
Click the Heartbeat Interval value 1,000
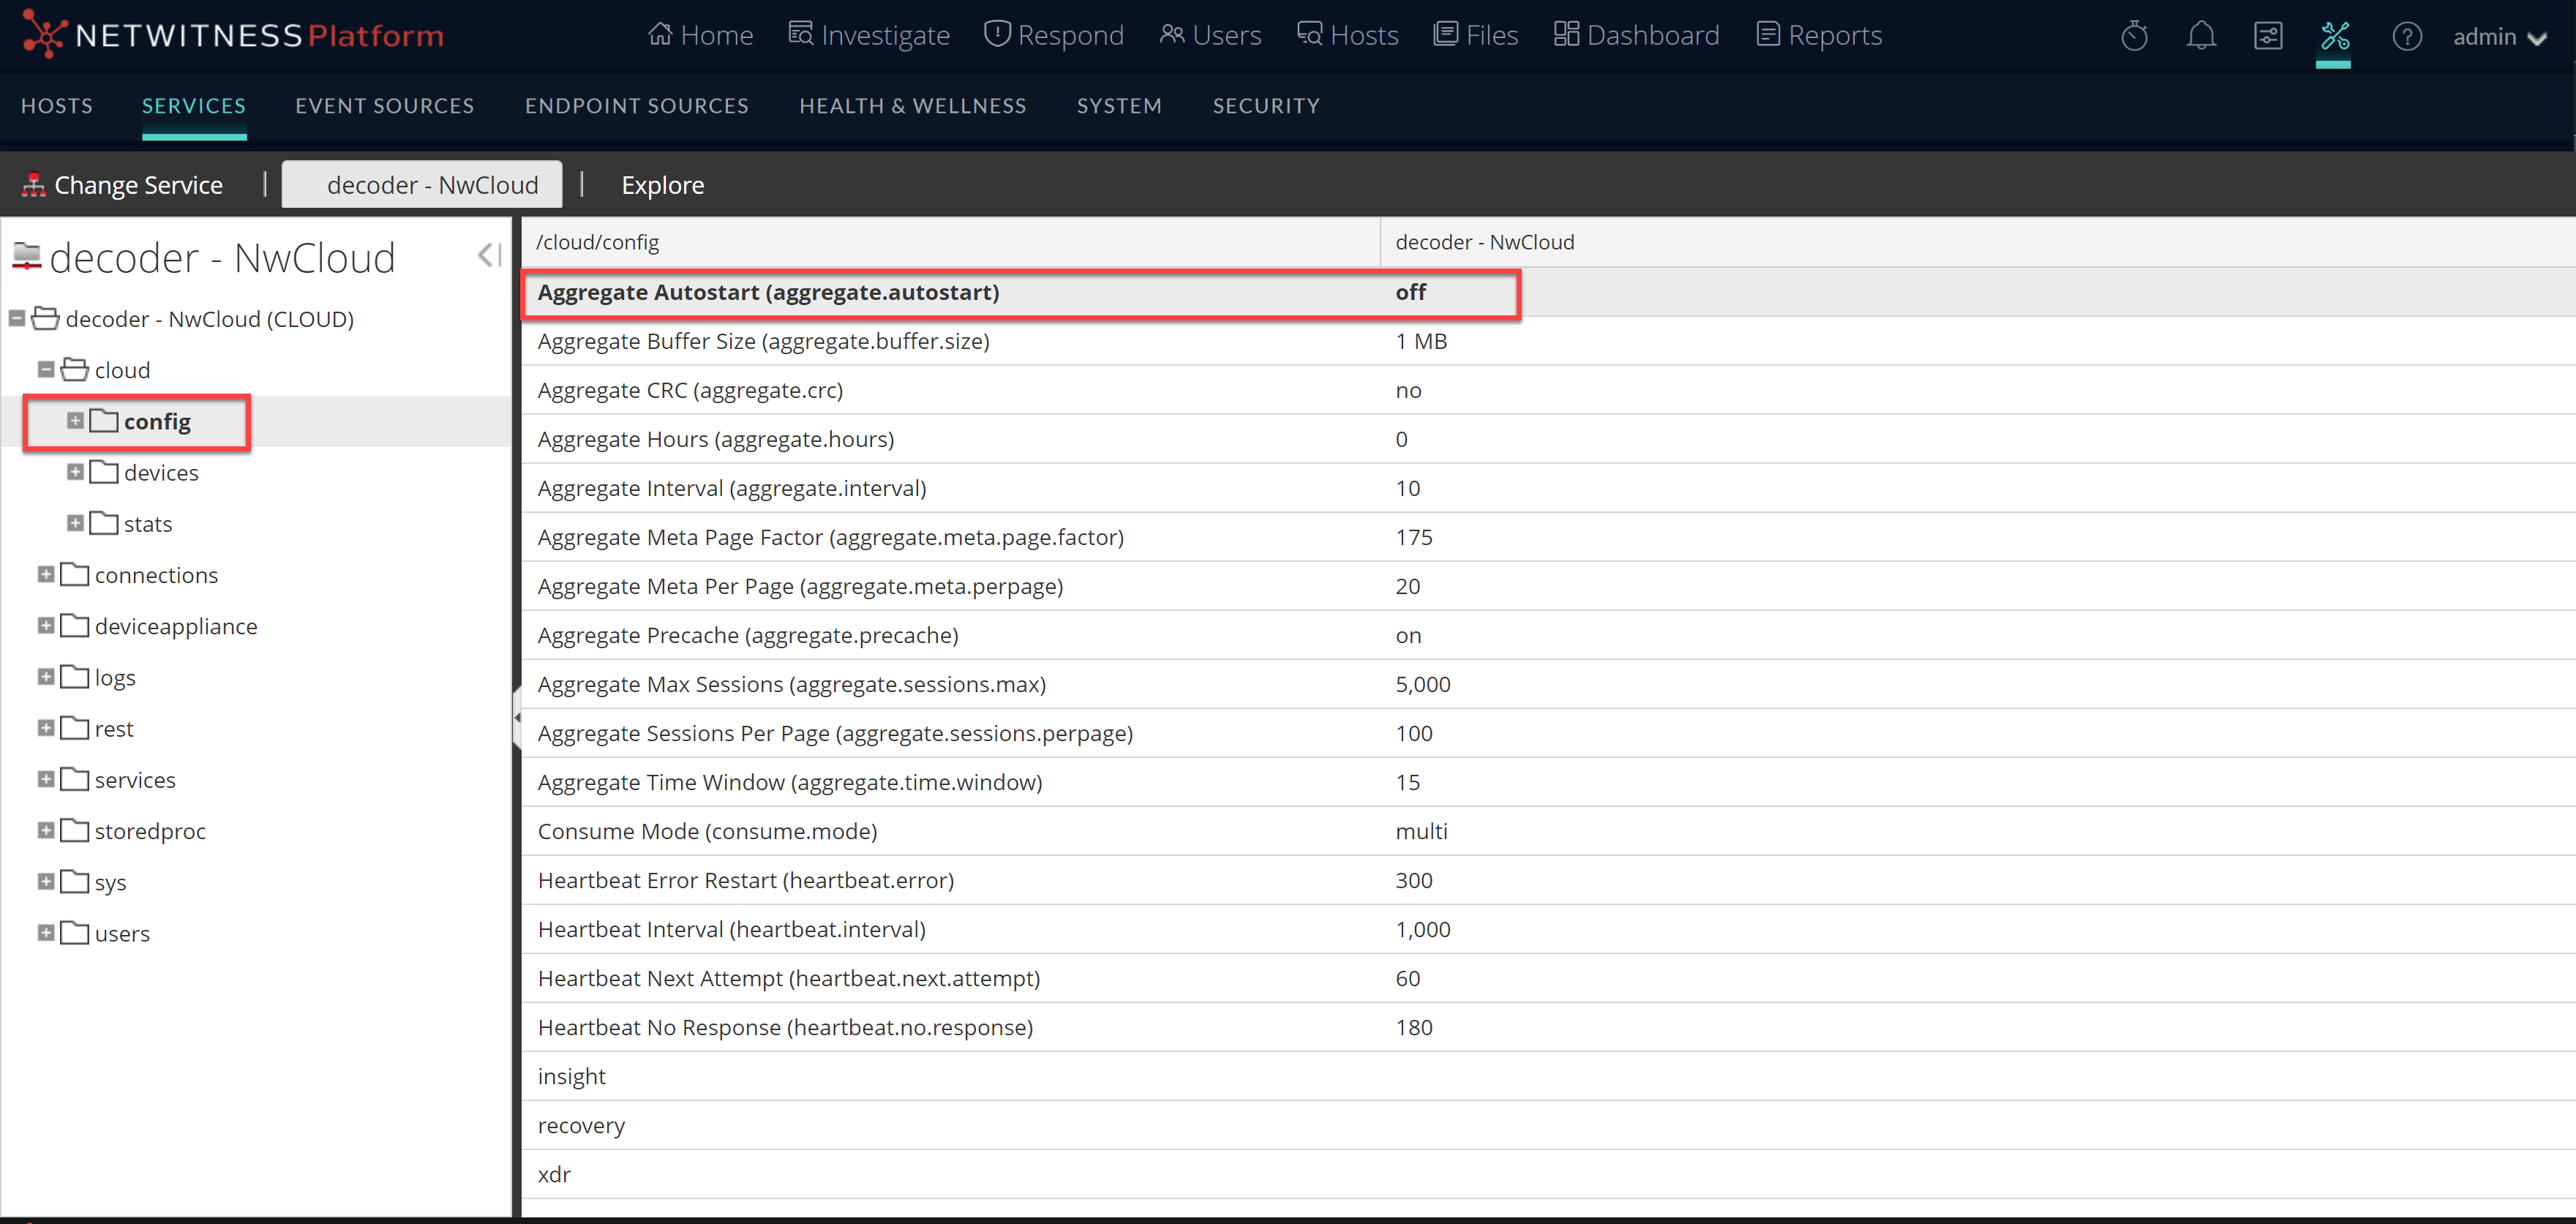[1423, 929]
